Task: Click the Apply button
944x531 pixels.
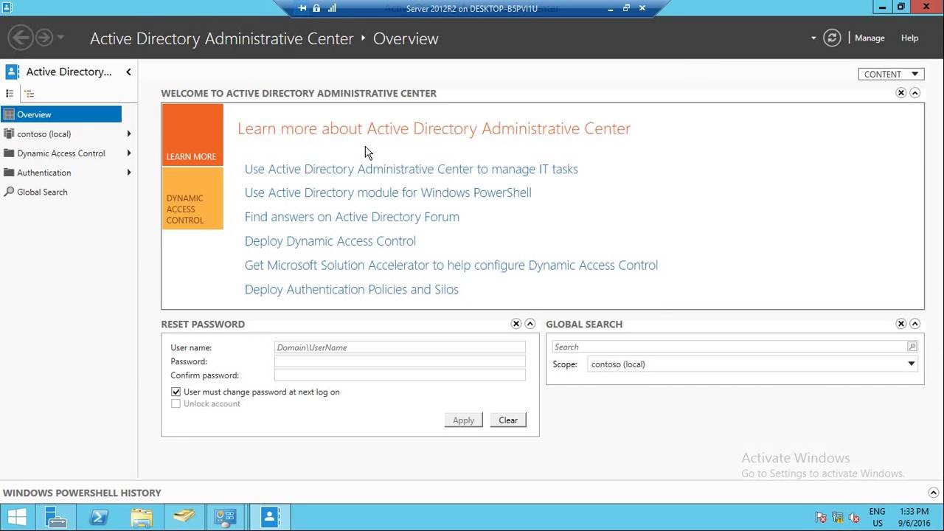Action: [463, 420]
